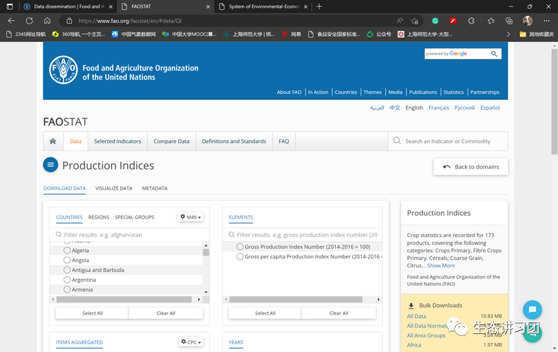Image resolution: width=558 pixels, height=352 pixels.
Task: Download All Data bulk link
Action: (x=416, y=316)
